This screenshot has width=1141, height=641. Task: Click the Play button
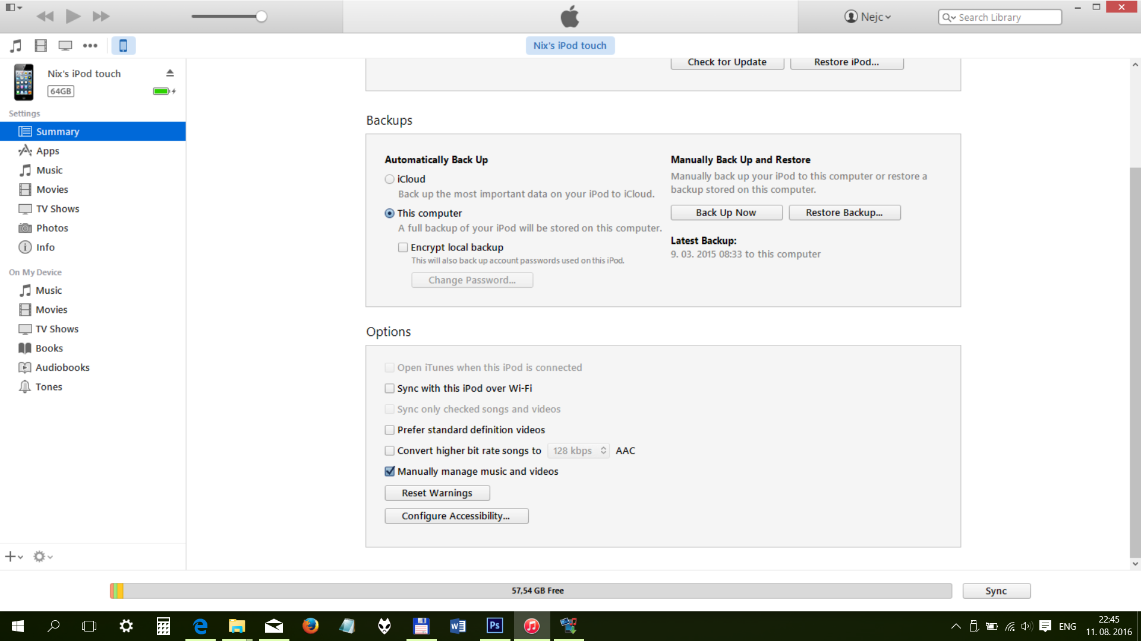click(73, 17)
